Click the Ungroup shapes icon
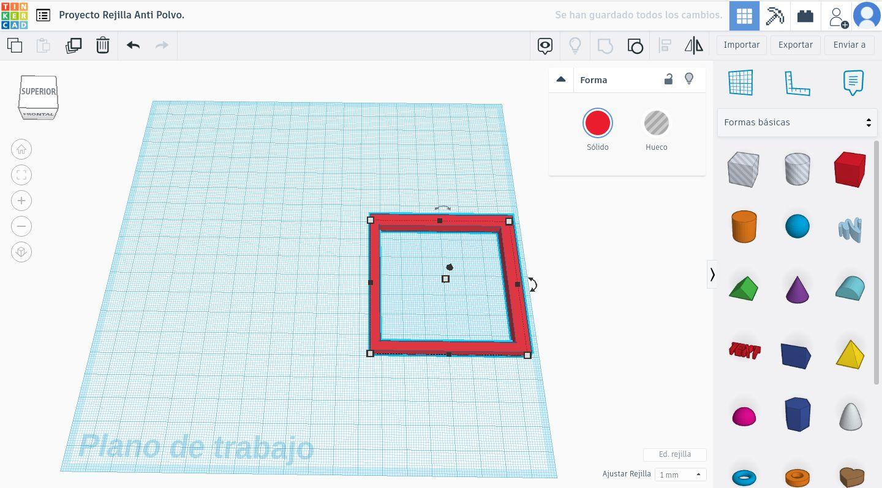Image resolution: width=882 pixels, height=488 pixels. (x=635, y=45)
